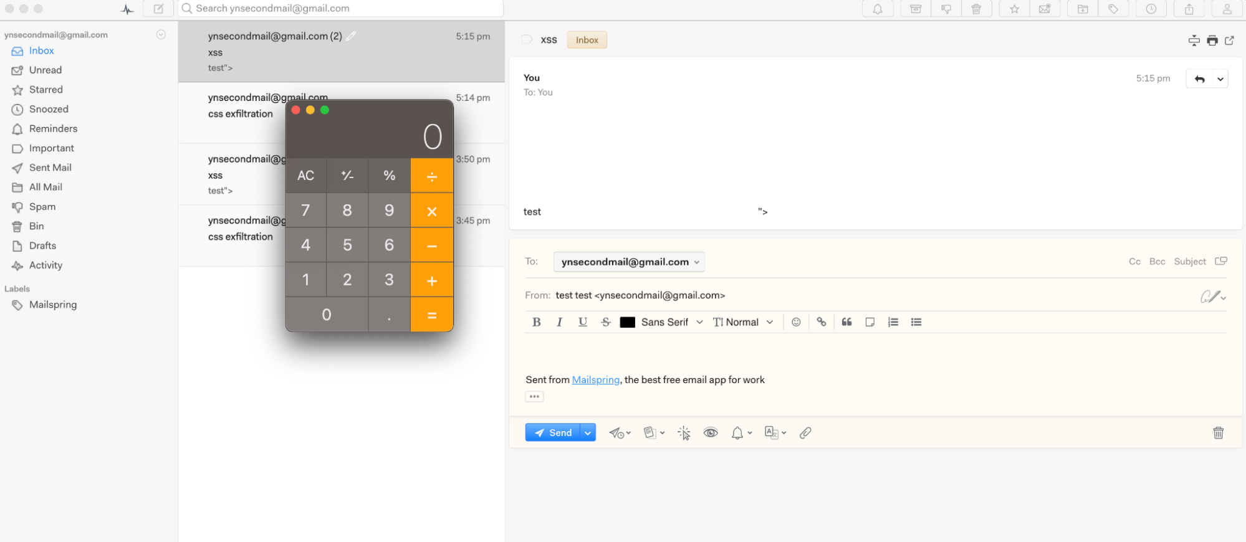Click the tag icon to apply labels
The width and height of the screenshot is (1246, 542).
click(1113, 9)
